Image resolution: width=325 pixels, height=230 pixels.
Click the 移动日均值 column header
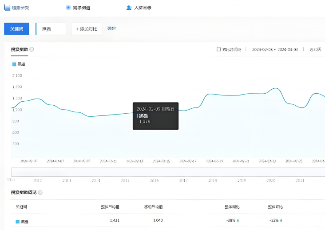point(153,207)
